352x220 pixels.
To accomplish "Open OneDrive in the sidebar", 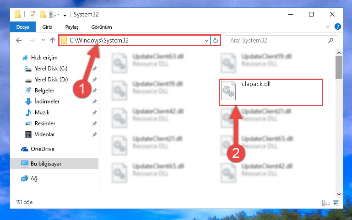I will pos(43,149).
